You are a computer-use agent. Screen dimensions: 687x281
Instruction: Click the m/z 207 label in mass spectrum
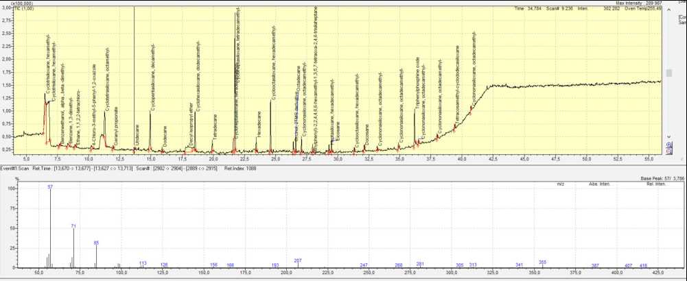[x=298, y=260]
